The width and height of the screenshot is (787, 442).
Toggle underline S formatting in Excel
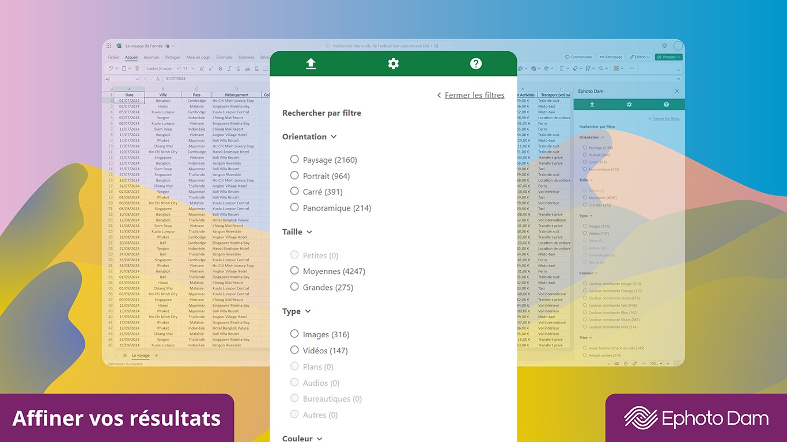(239, 68)
